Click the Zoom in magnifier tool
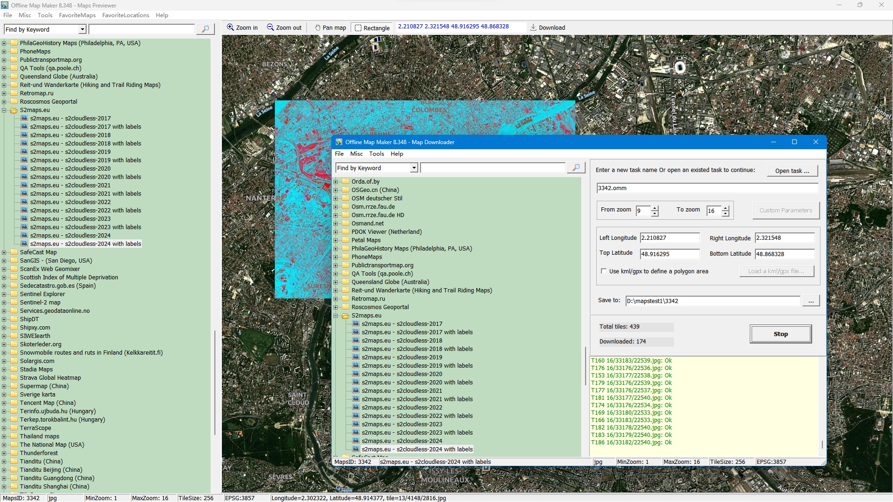 [230, 27]
